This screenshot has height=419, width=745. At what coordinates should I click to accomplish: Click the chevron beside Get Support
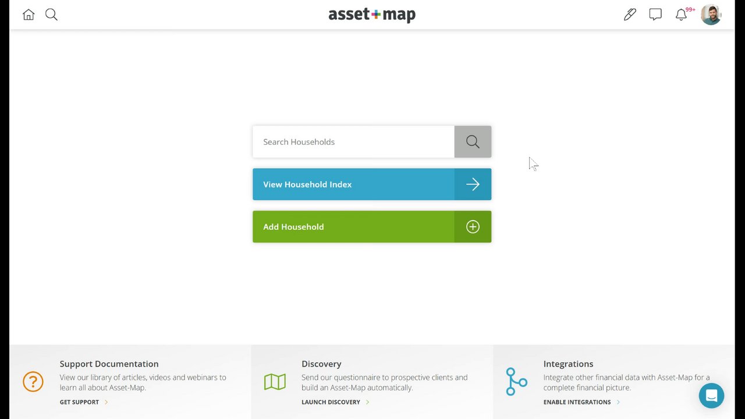tap(106, 402)
